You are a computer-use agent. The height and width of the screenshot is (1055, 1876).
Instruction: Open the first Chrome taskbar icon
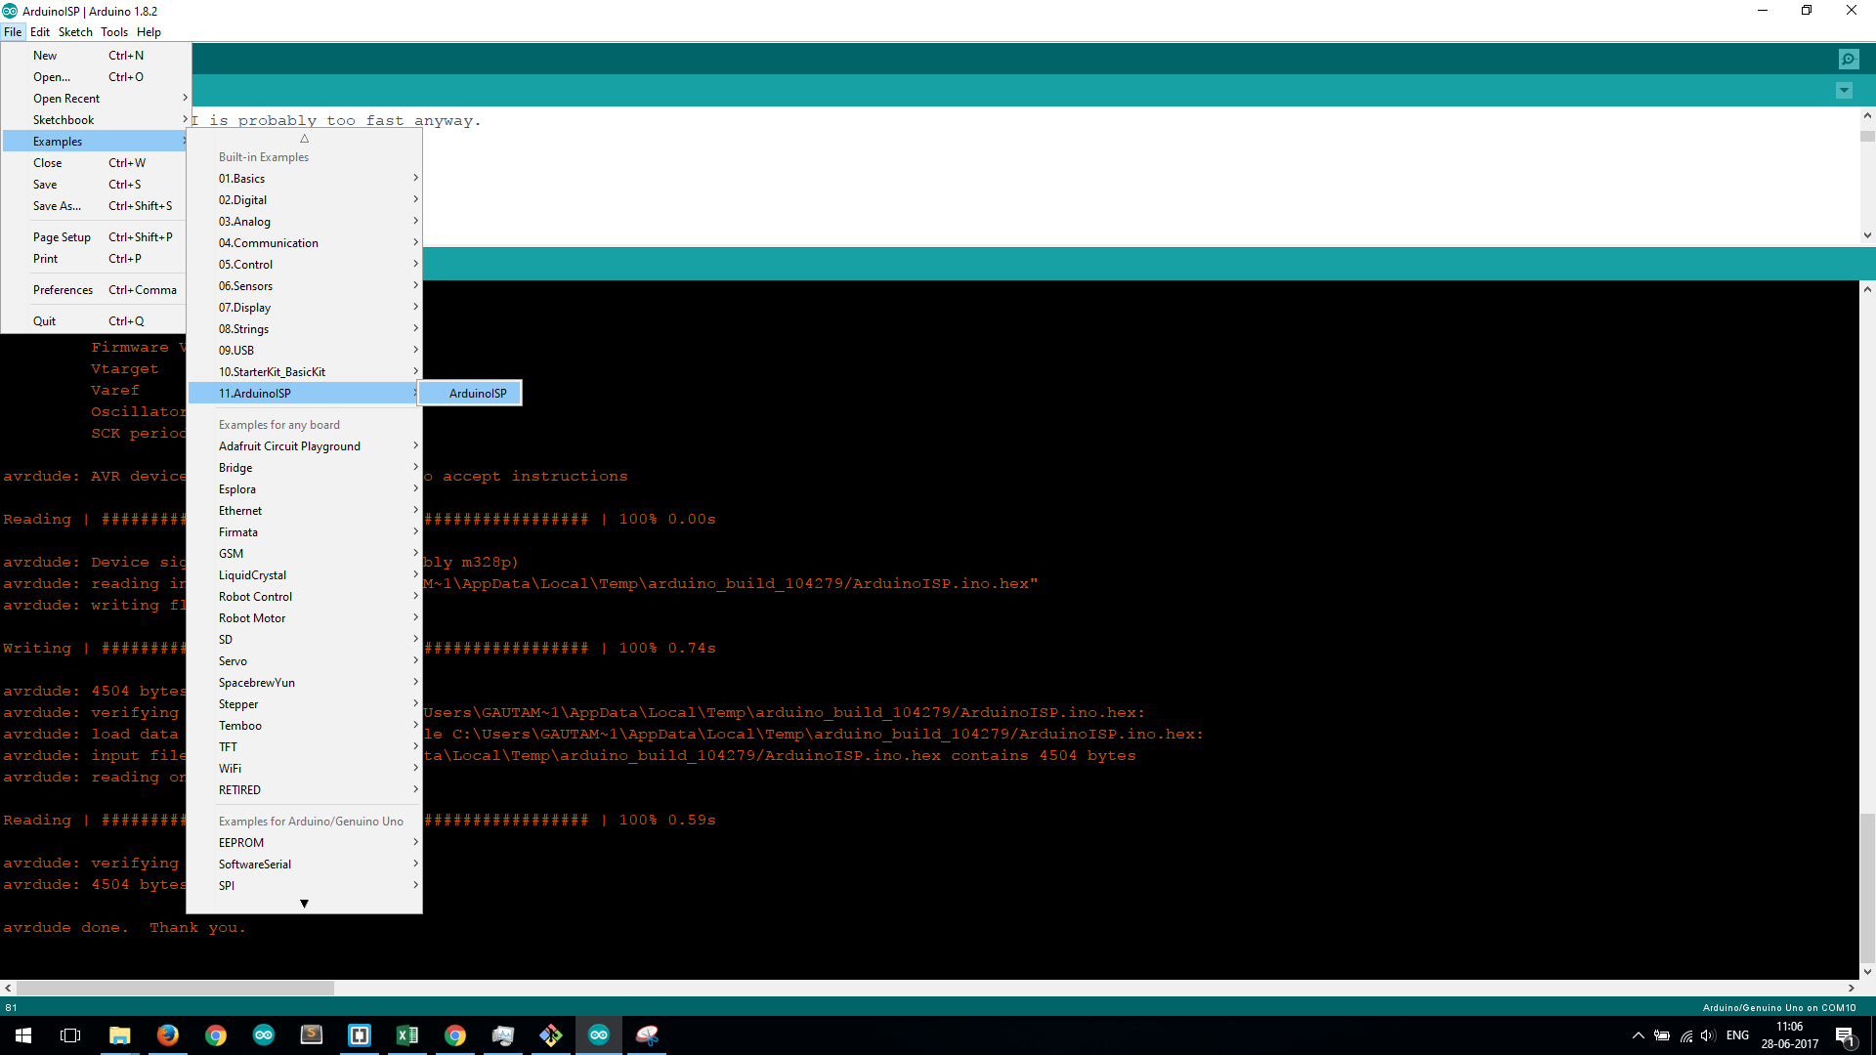(216, 1035)
